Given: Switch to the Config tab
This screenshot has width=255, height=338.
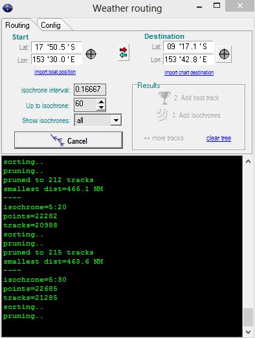Looking at the screenshot, I should pos(50,25).
